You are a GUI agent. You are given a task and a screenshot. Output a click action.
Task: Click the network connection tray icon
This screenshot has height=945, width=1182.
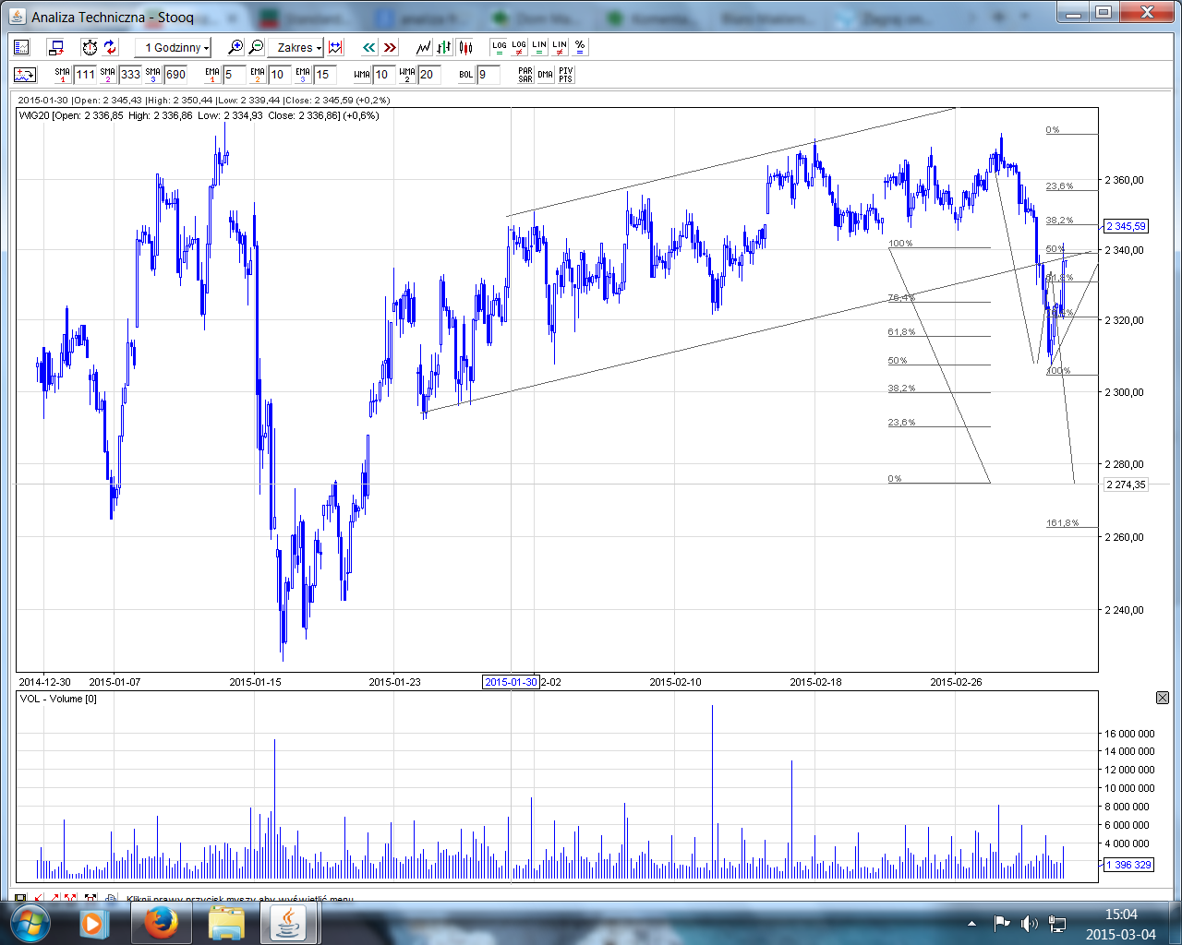(1057, 923)
